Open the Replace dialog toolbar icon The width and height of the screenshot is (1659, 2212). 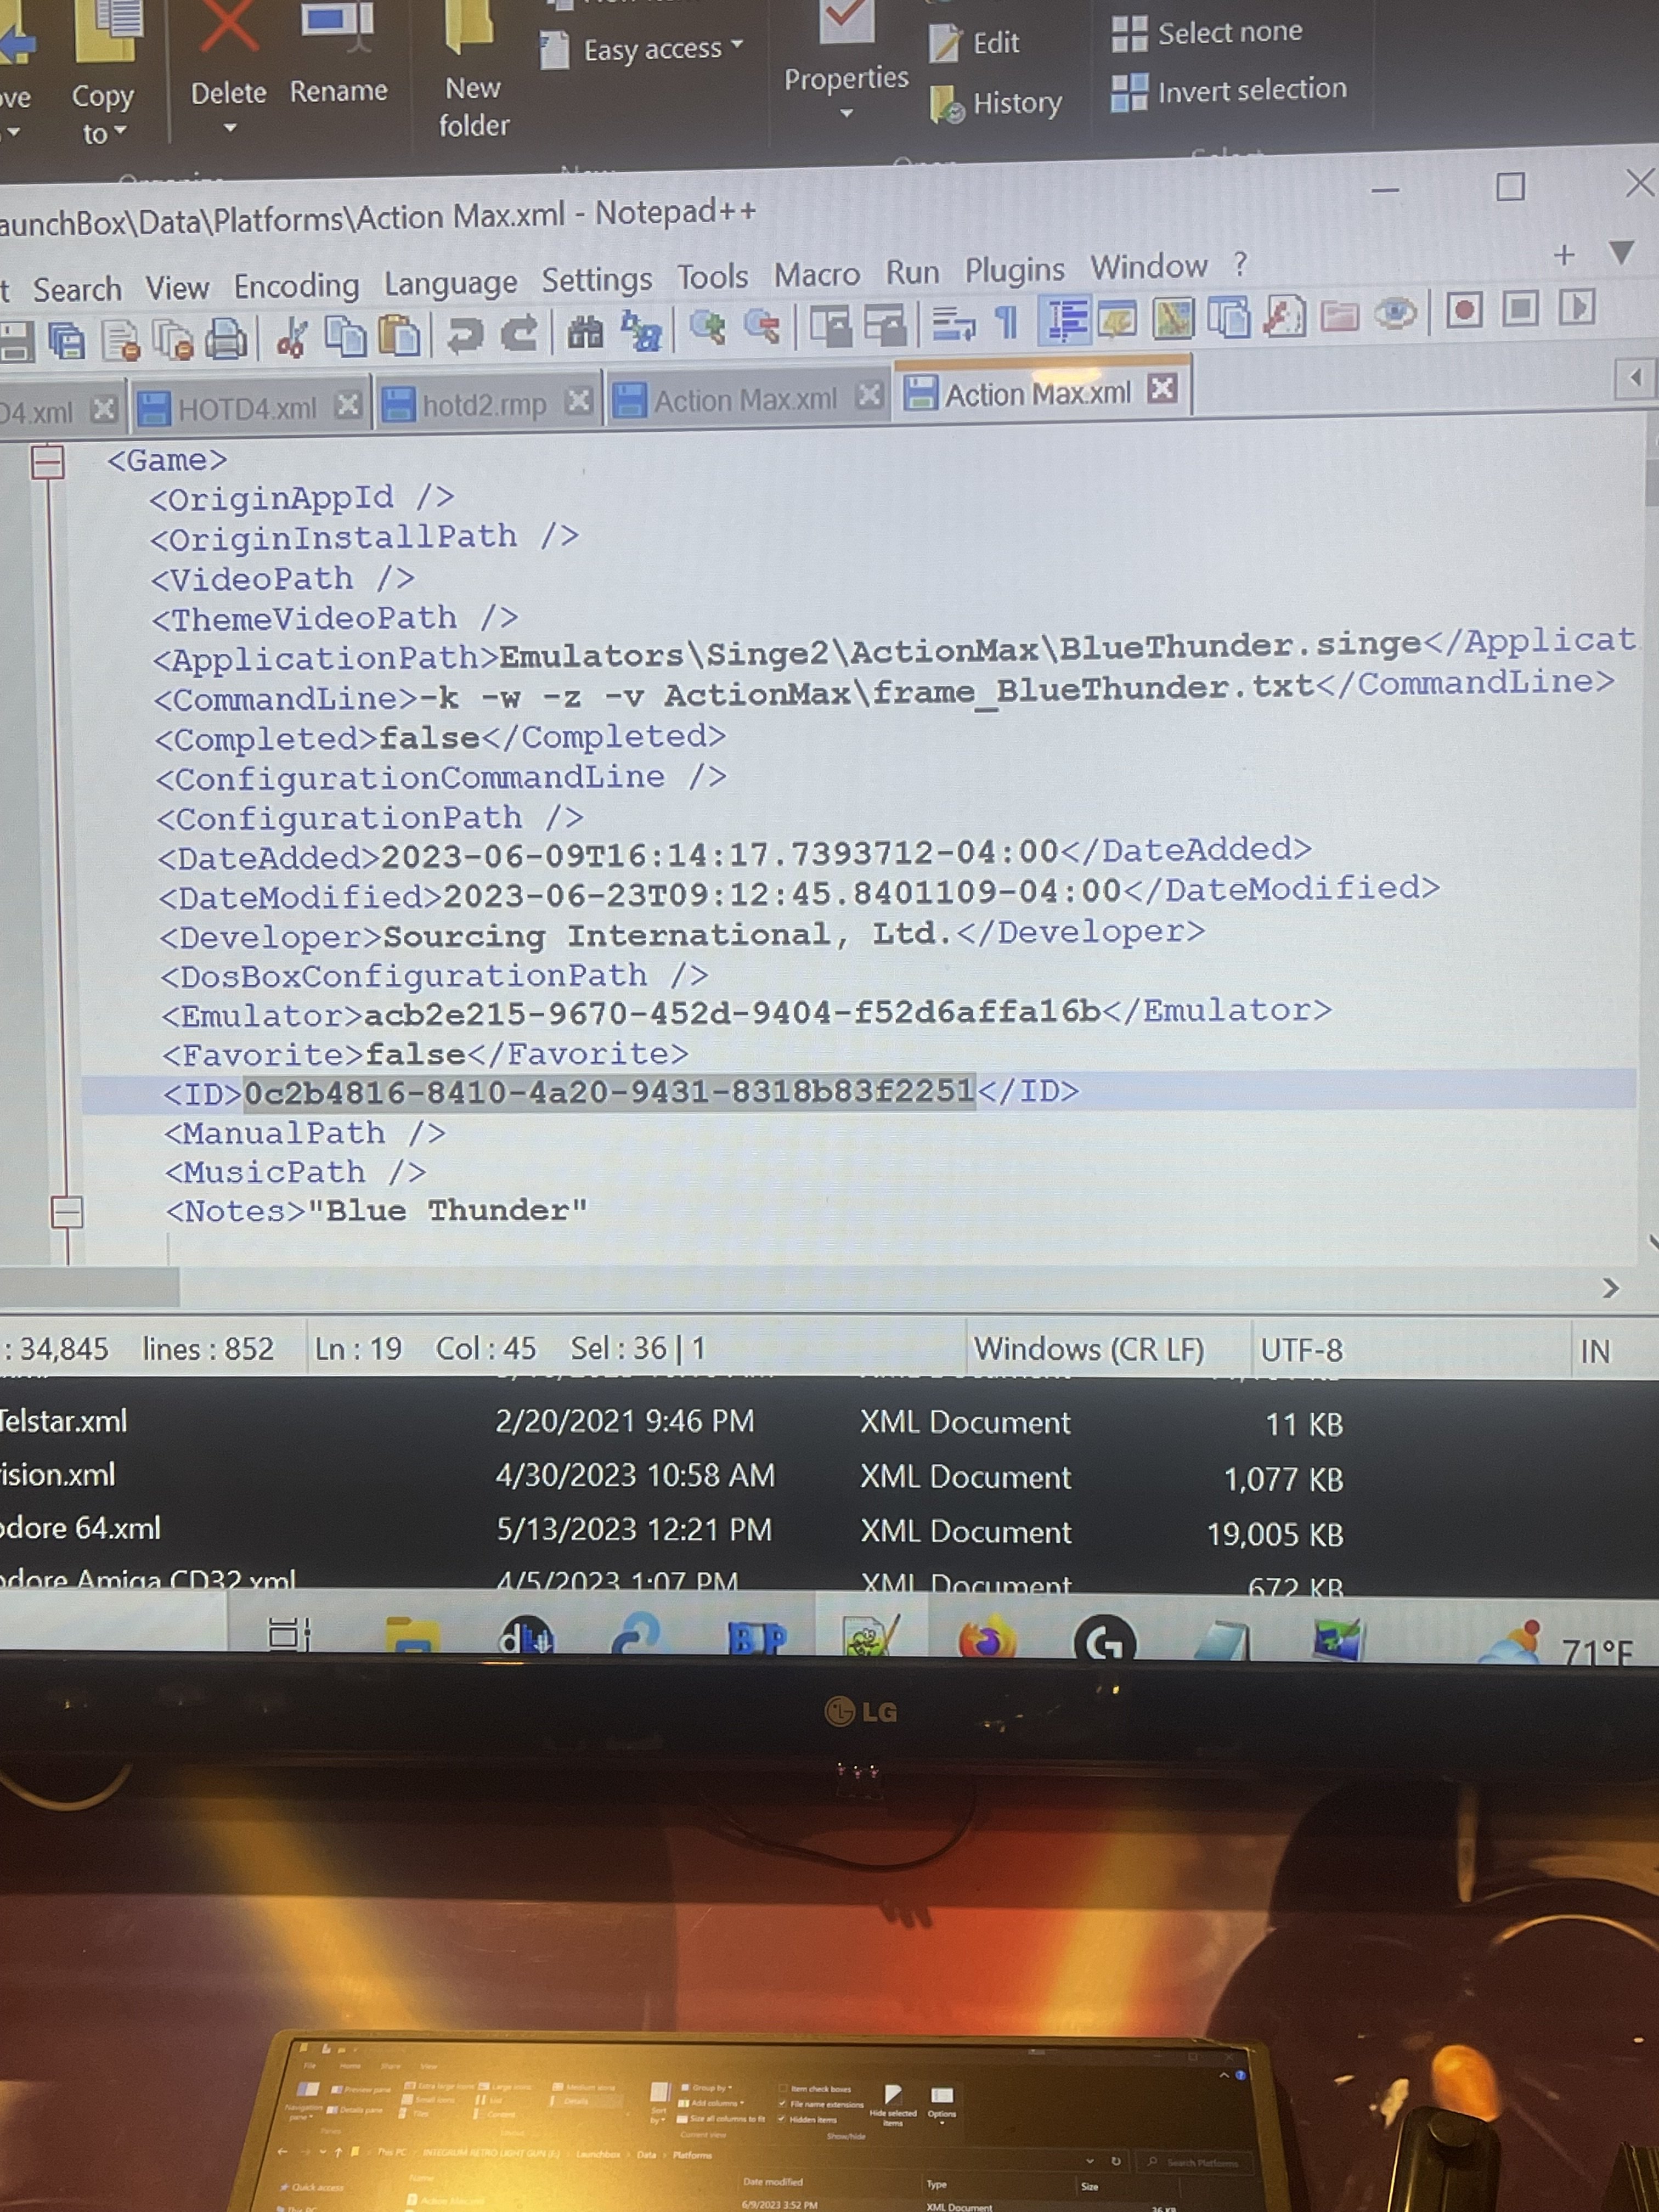[641, 330]
